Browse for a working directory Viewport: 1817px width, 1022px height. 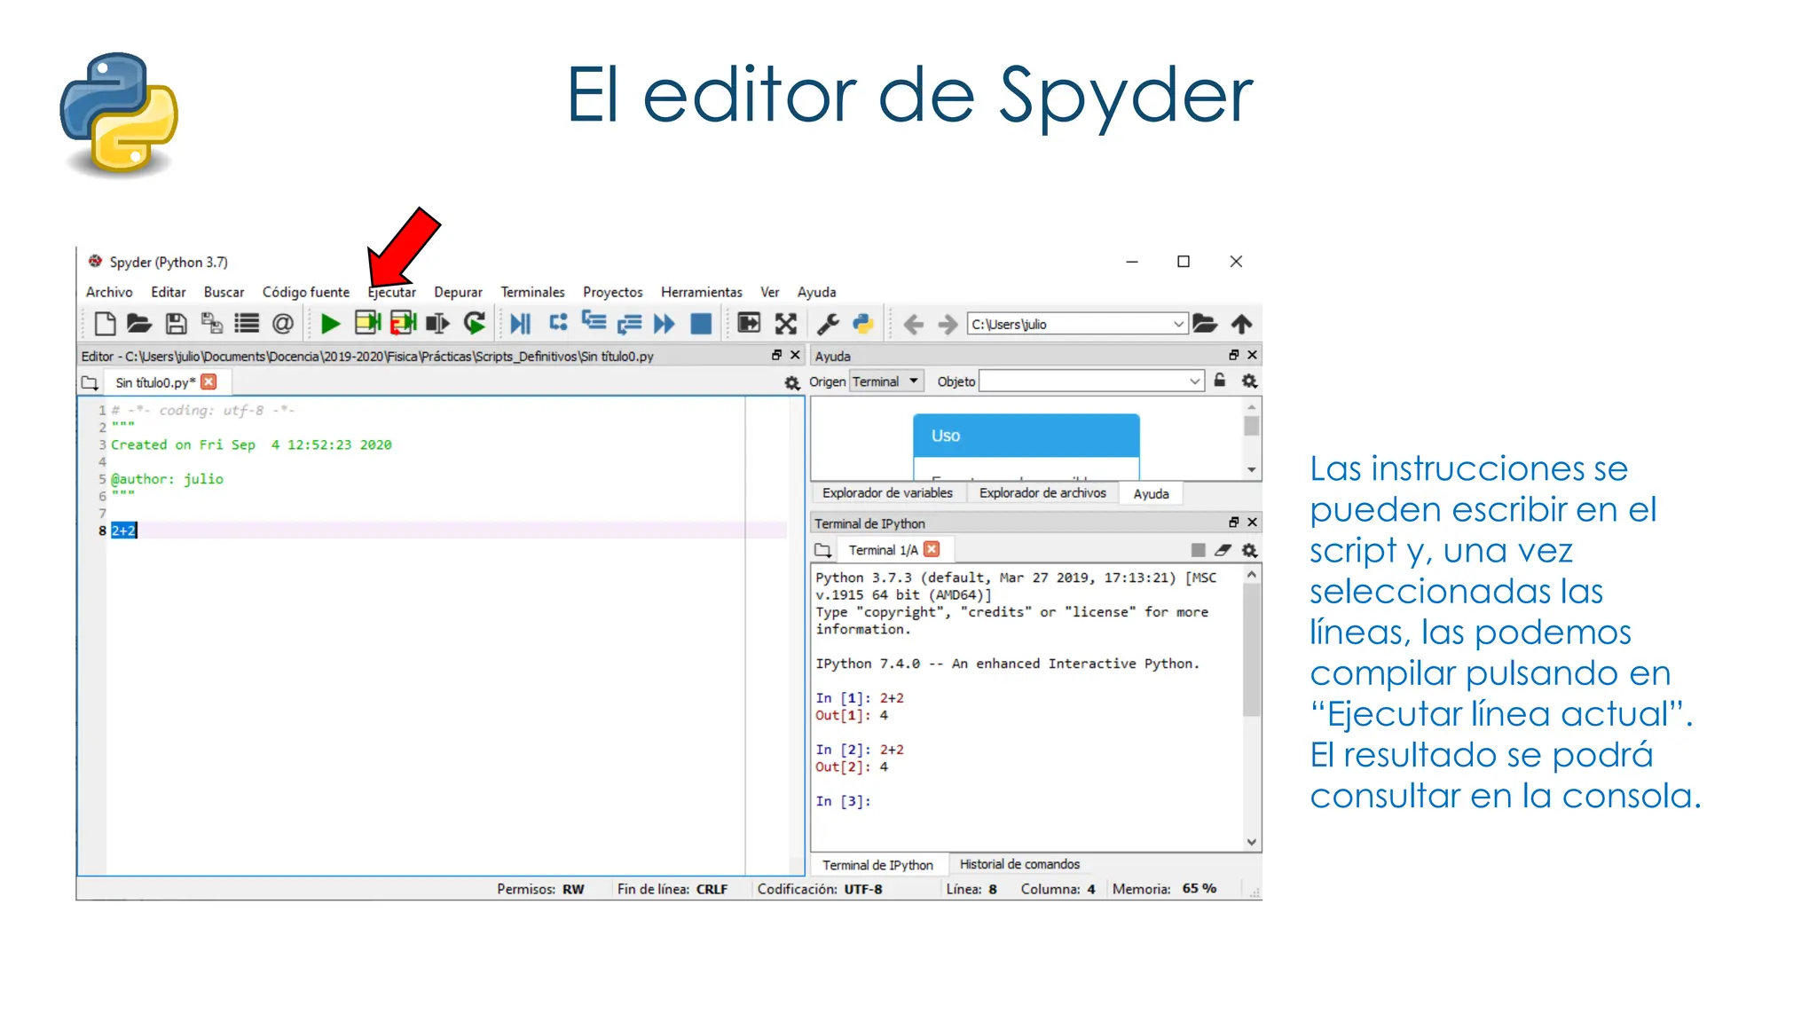tap(1204, 324)
